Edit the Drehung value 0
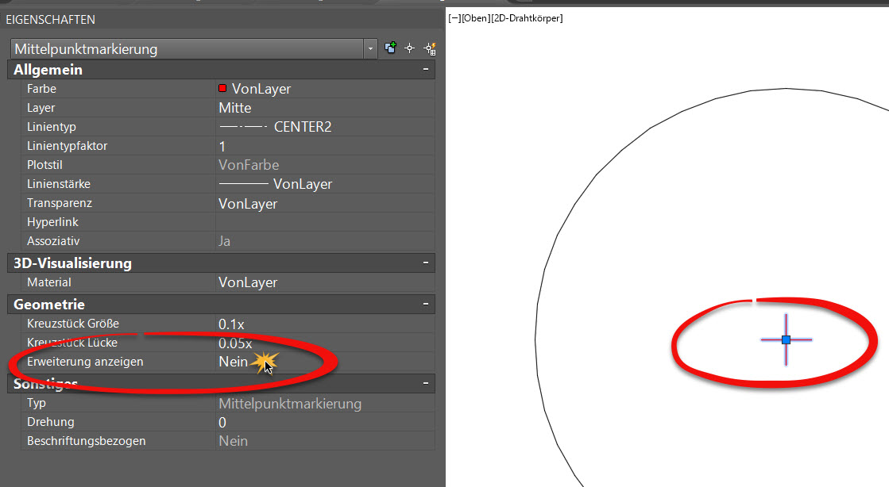Screen dimensions: 889x487 point(325,422)
